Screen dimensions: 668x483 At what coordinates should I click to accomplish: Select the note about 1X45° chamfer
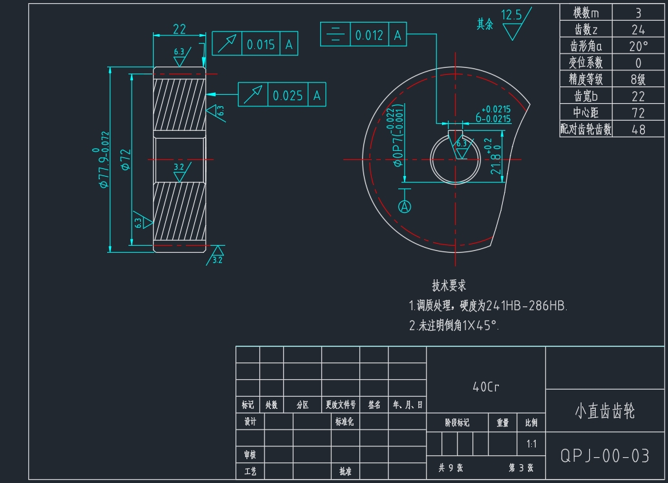tap(454, 326)
